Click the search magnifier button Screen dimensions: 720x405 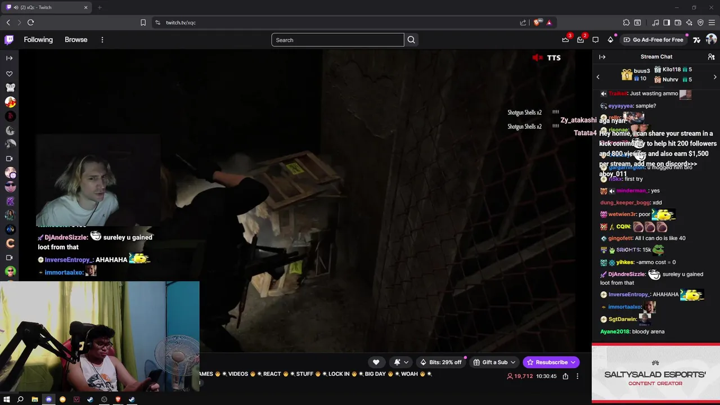[411, 40]
